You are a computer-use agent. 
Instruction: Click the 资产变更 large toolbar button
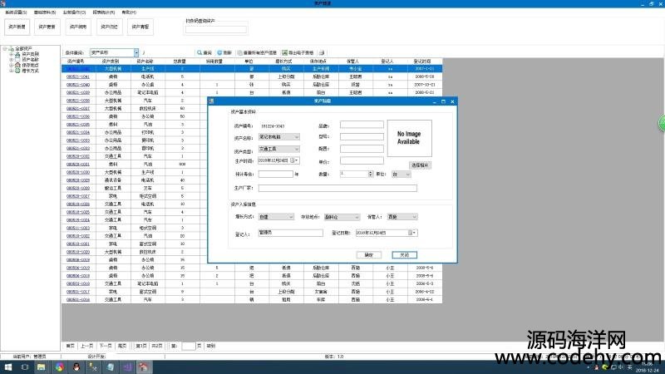pos(47,27)
